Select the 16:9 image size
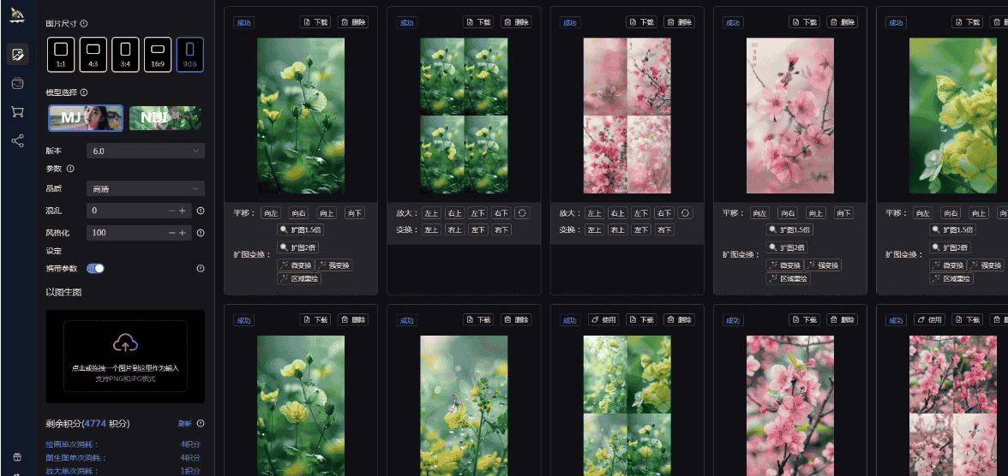The image size is (1008, 476). (x=158, y=55)
